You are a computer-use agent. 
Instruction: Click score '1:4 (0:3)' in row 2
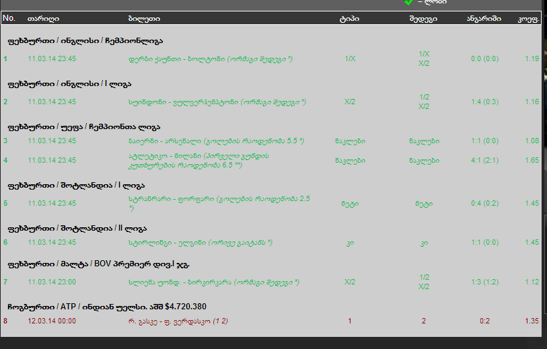coord(484,102)
